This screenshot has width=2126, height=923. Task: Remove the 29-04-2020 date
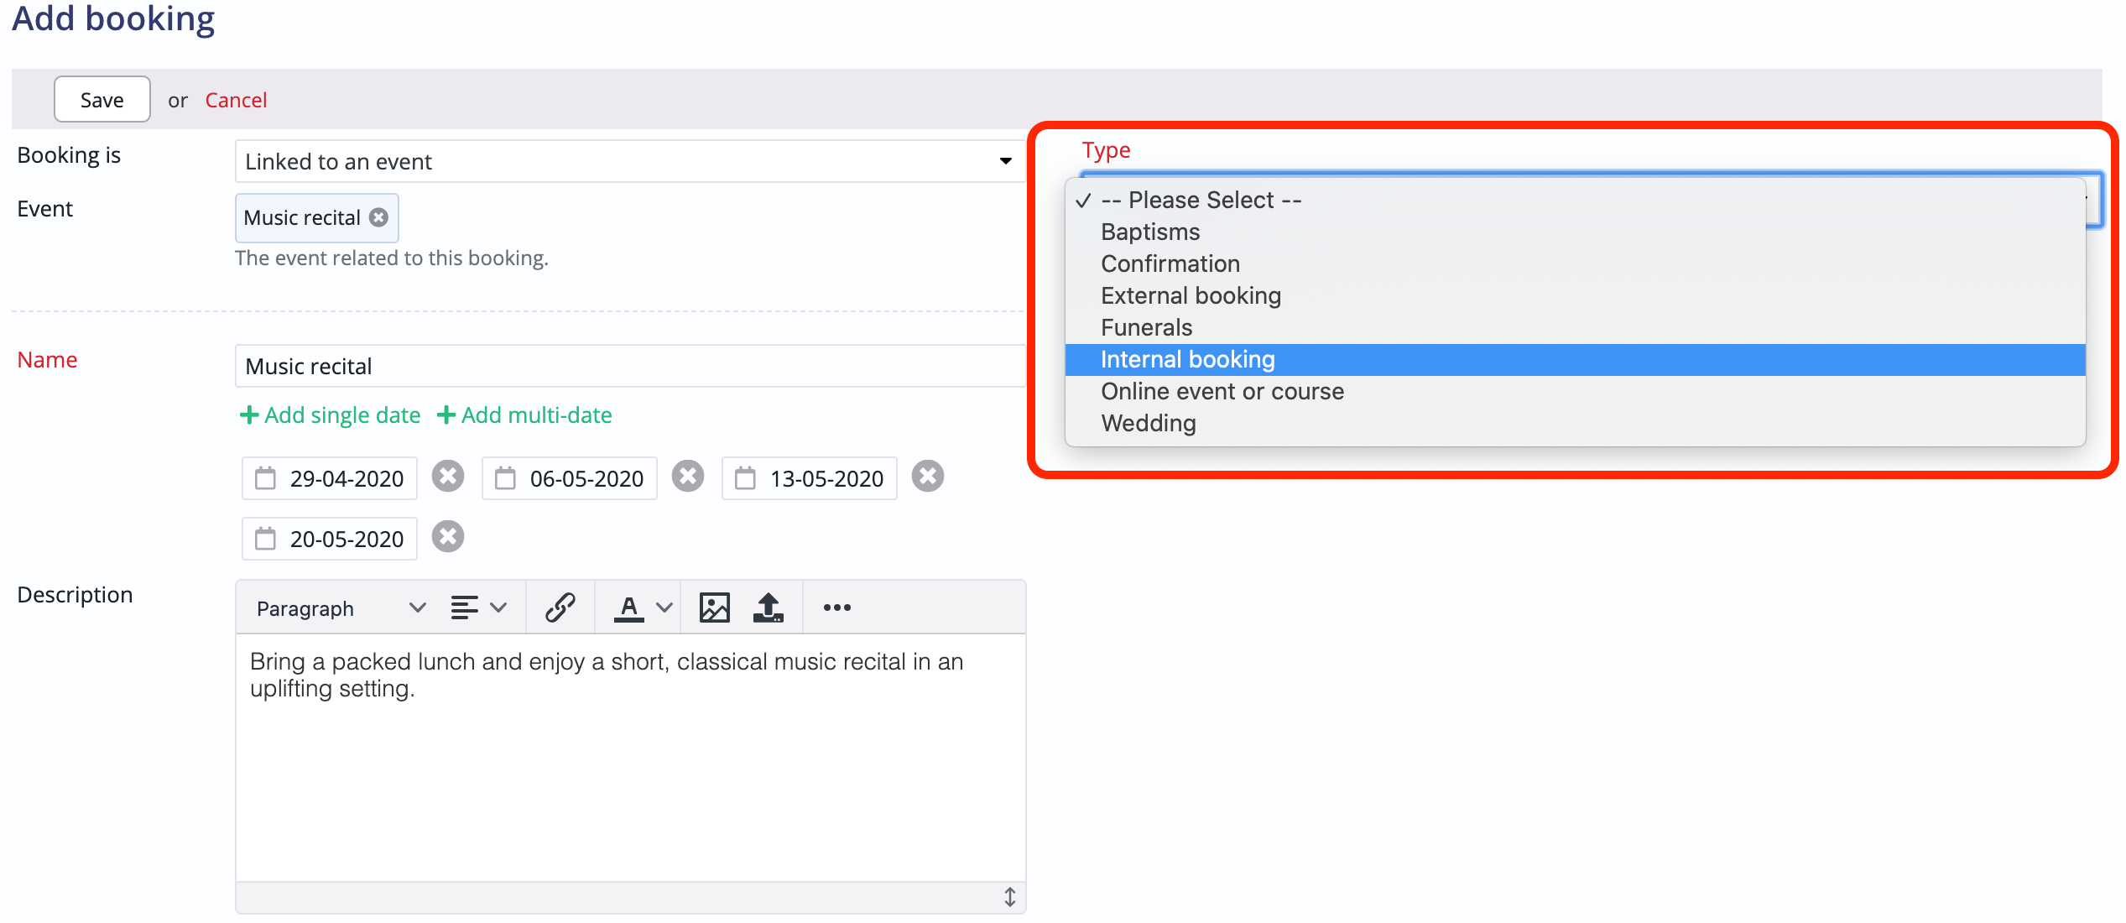[448, 476]
